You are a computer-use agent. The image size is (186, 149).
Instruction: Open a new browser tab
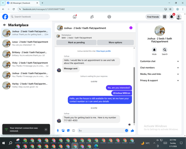pyautogui.click(x=42, y=3)
